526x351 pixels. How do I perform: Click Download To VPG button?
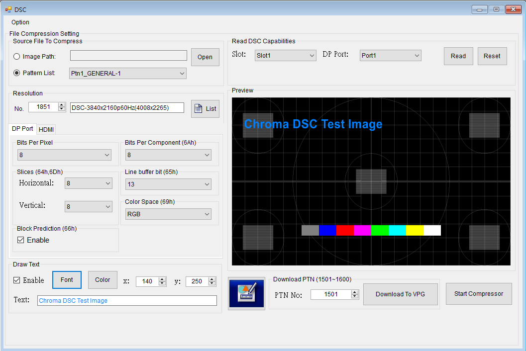[400, 294]
